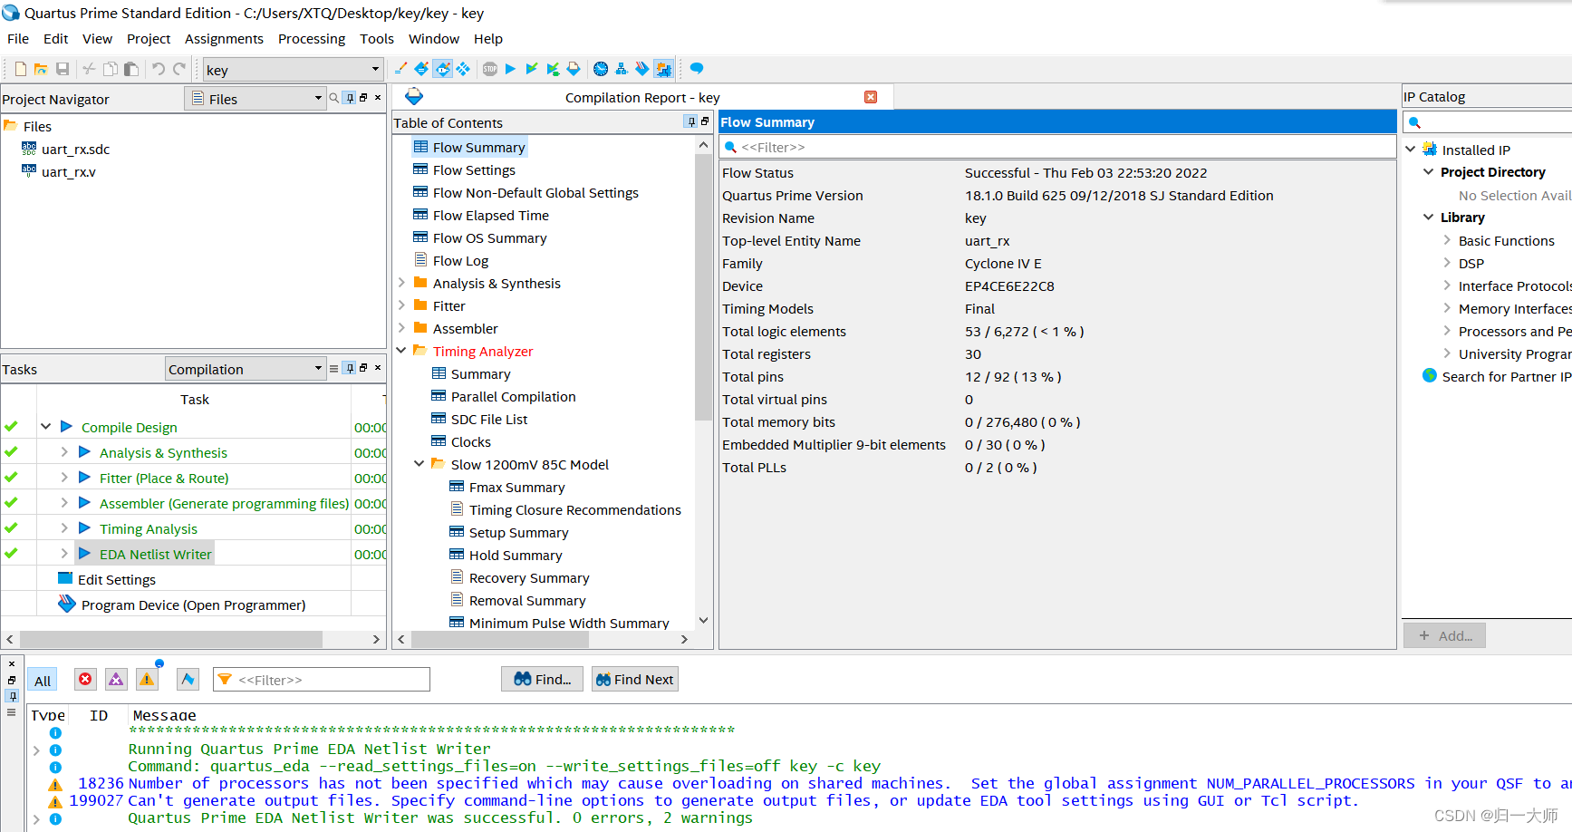Click the Redo arrow icon
This screenshot has height=832, width=1572.
point(179,69)
